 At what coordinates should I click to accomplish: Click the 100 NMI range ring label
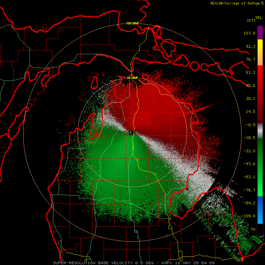pos(132,23)
